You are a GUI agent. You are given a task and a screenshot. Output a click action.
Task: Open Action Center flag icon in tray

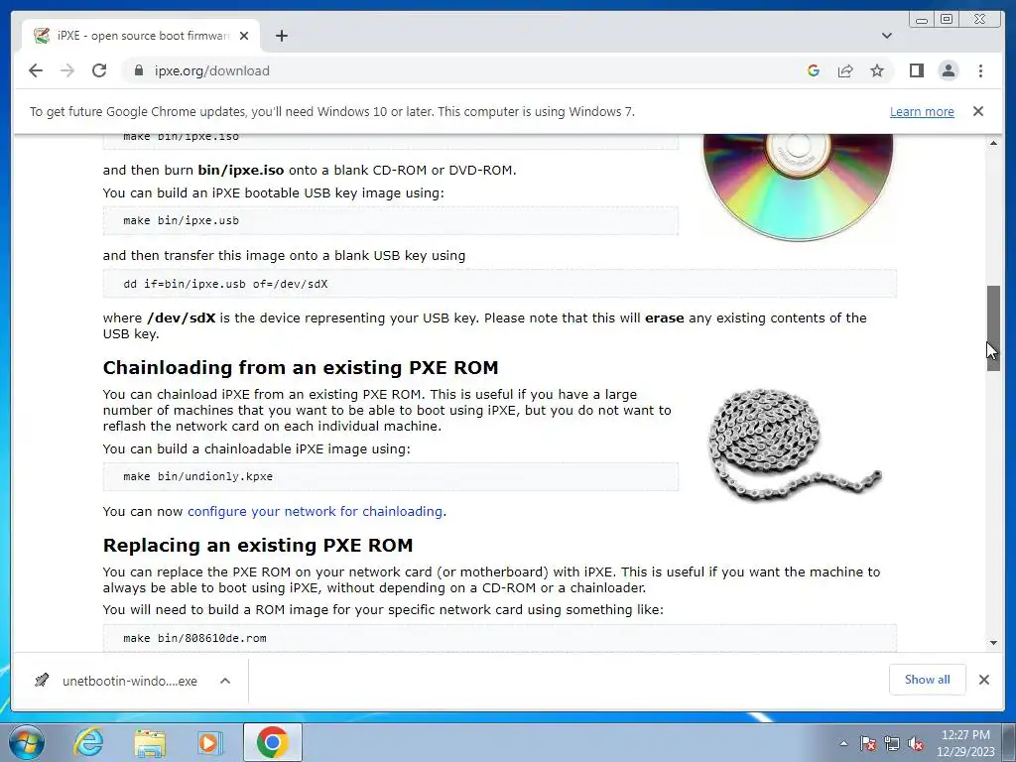(867, 743)
